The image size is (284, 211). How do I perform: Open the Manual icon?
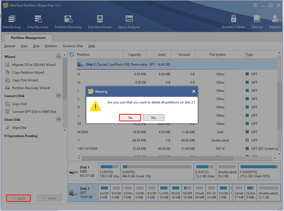(x=257, y=22)
